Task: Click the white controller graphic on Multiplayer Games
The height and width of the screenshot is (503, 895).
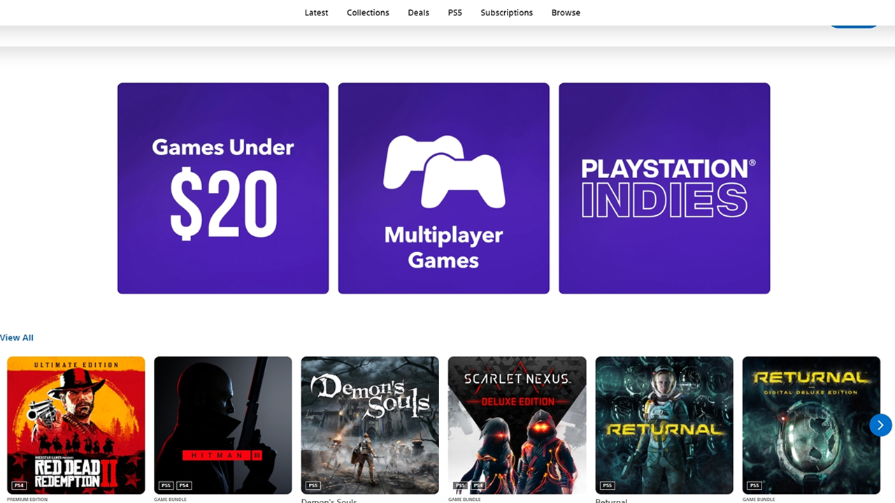Action: [443, 170]
